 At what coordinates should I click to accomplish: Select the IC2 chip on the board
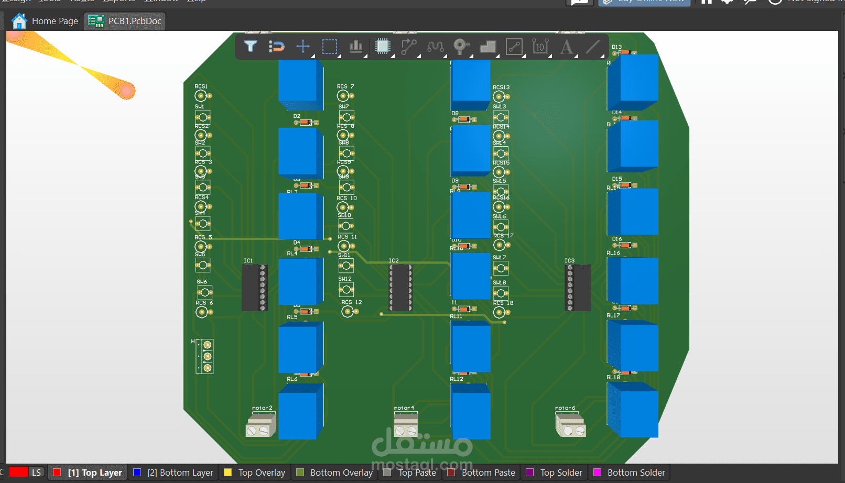coord(400,288)
